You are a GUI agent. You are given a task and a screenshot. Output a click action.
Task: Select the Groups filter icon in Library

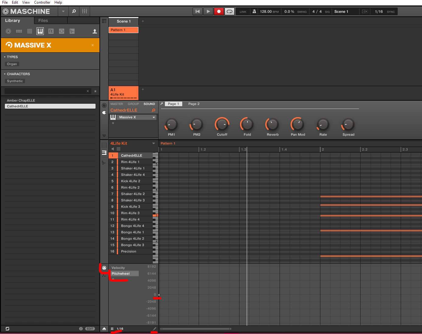click(x=19, y=31)
